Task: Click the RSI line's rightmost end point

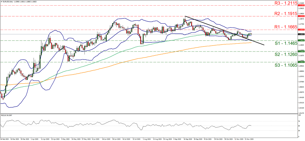Action: 252,126
